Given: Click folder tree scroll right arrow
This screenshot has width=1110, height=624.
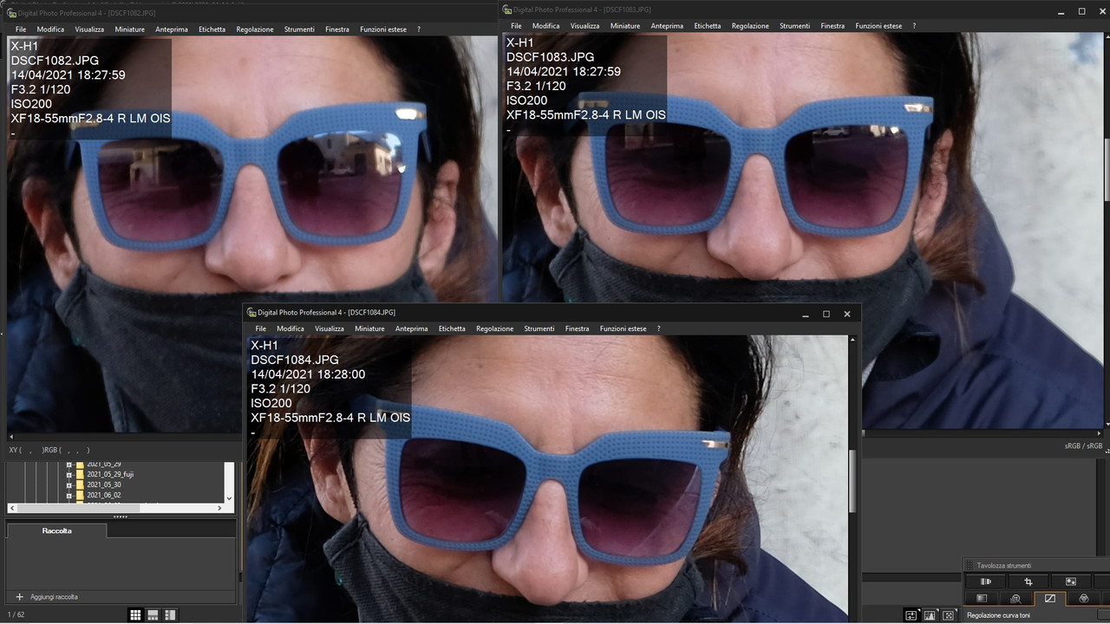Looking at the screenshot, I should click(219, 508).
